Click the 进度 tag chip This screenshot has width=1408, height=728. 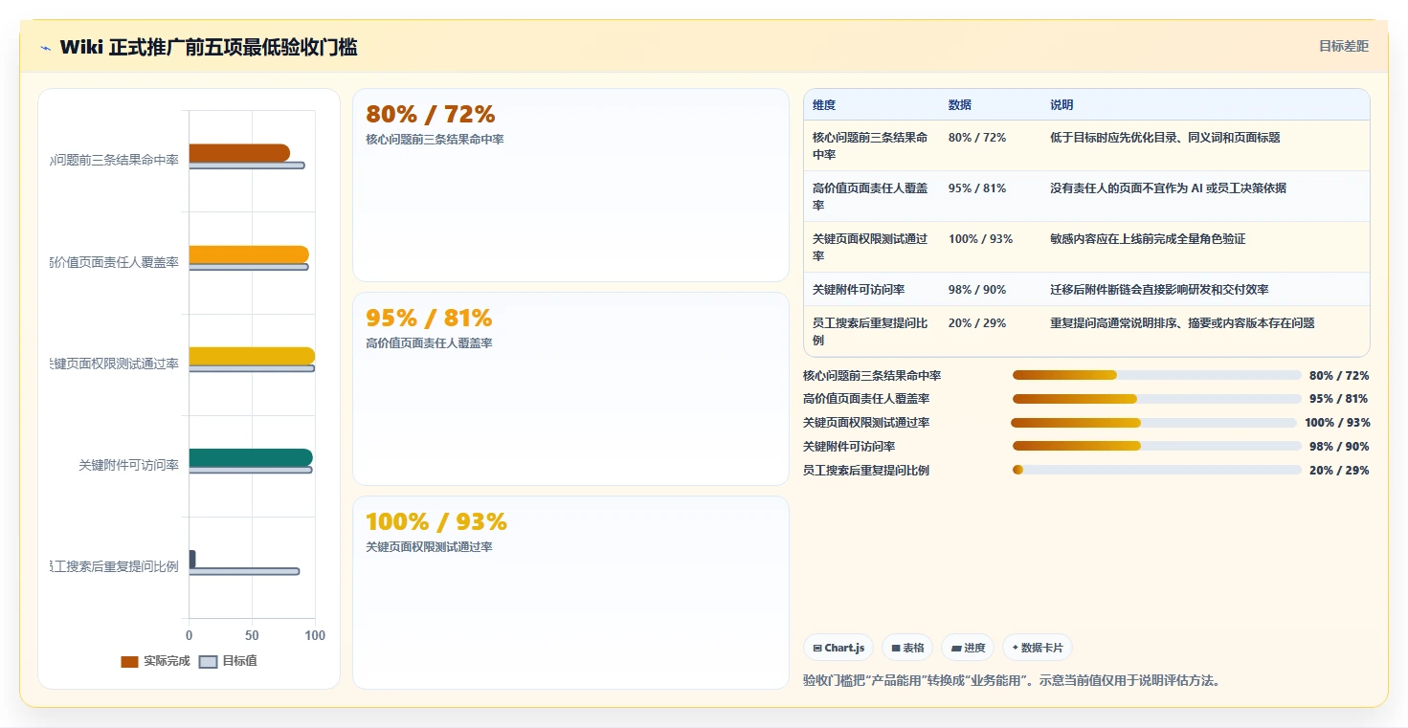click(x=968, y=648)
